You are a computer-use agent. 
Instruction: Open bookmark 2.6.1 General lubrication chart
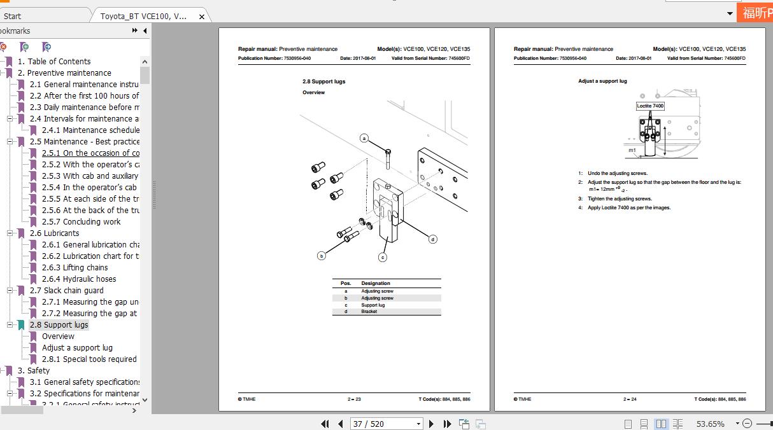(x=91, y=245)
